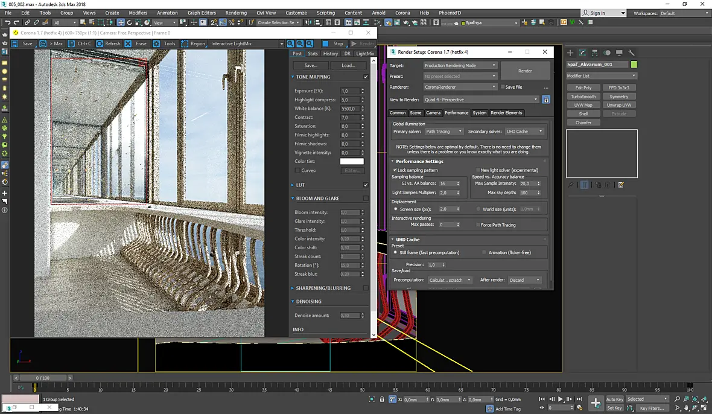
Task: Play the animation
Action: [x=561, y=399]
